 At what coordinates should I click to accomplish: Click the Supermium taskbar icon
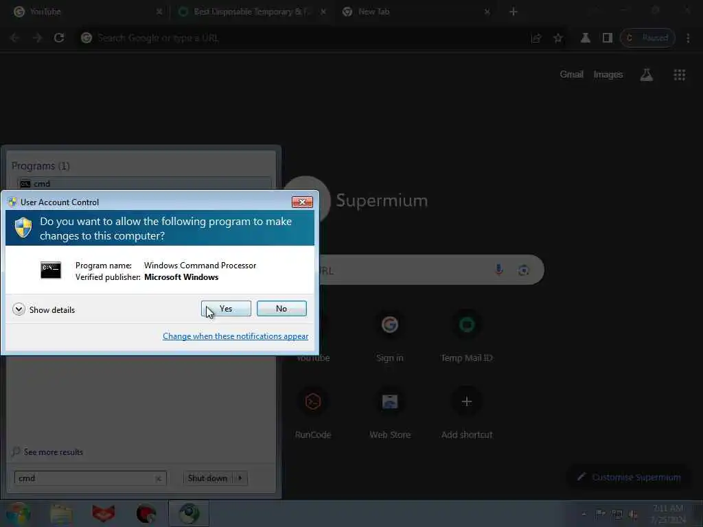click(x=189, y=513)
